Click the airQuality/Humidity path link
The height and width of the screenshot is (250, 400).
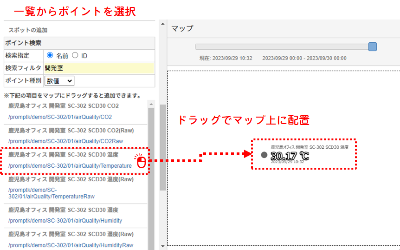[65, 221]
